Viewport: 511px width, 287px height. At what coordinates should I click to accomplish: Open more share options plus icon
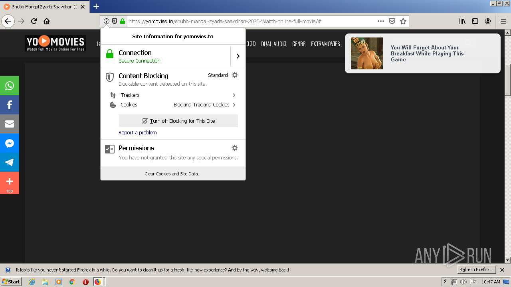coord(10,183)
